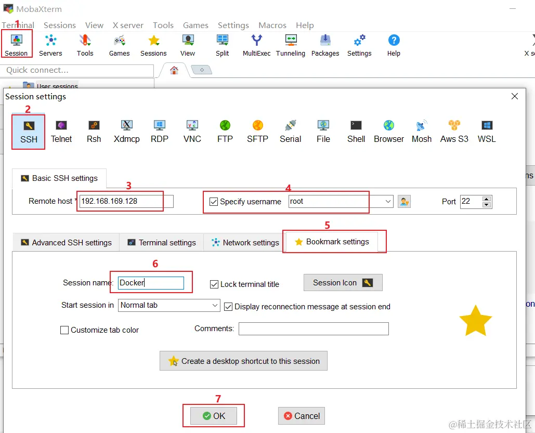Image resolution: width=535 pixels, height=433 pixels.
Task: Open the Settings gears toolbar icon
Action: (x=359, y=45)
